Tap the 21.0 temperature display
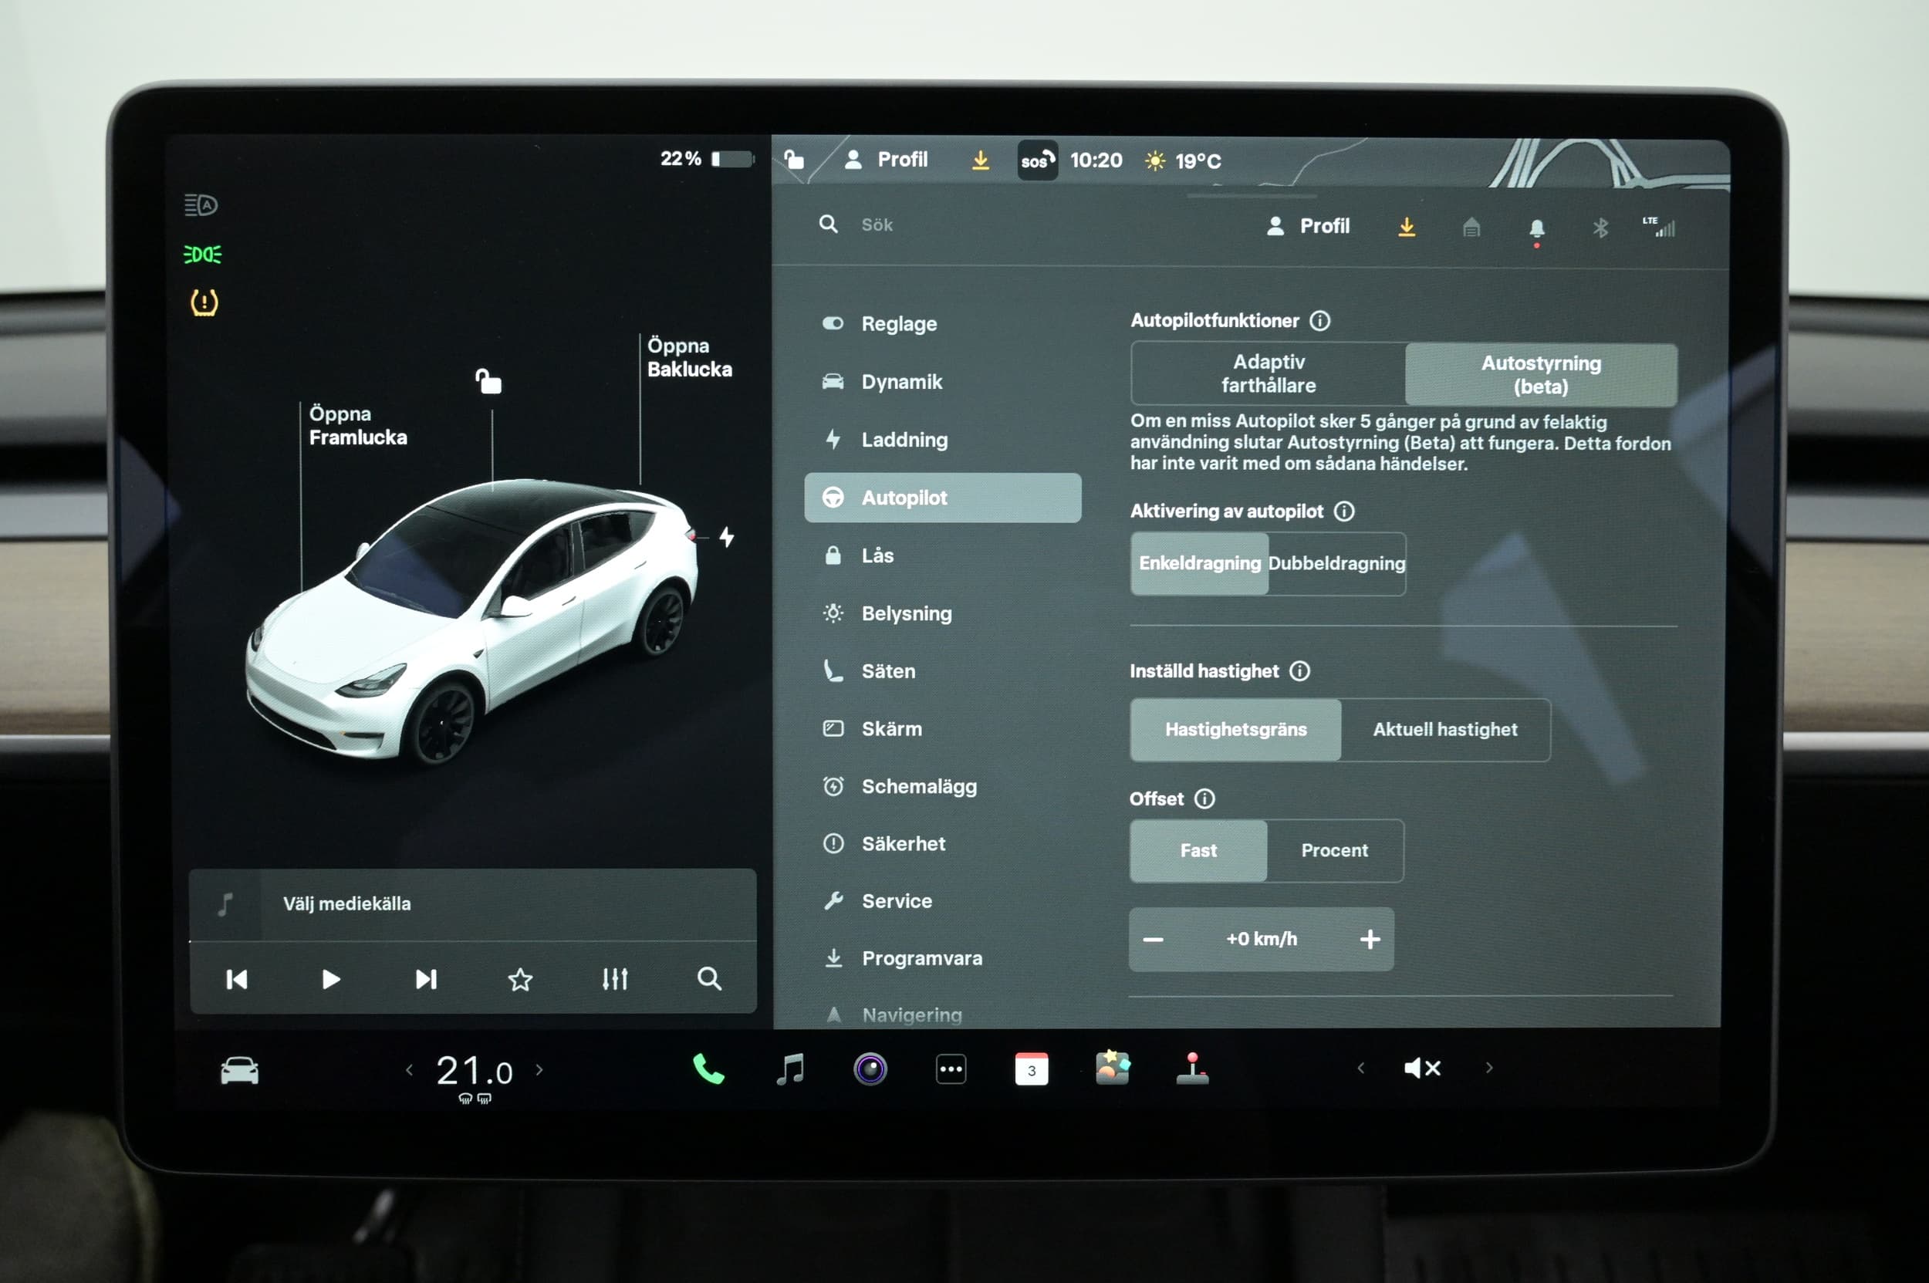The image size is (1929, 1283). pyautogui.click(x=474, y=1070)
